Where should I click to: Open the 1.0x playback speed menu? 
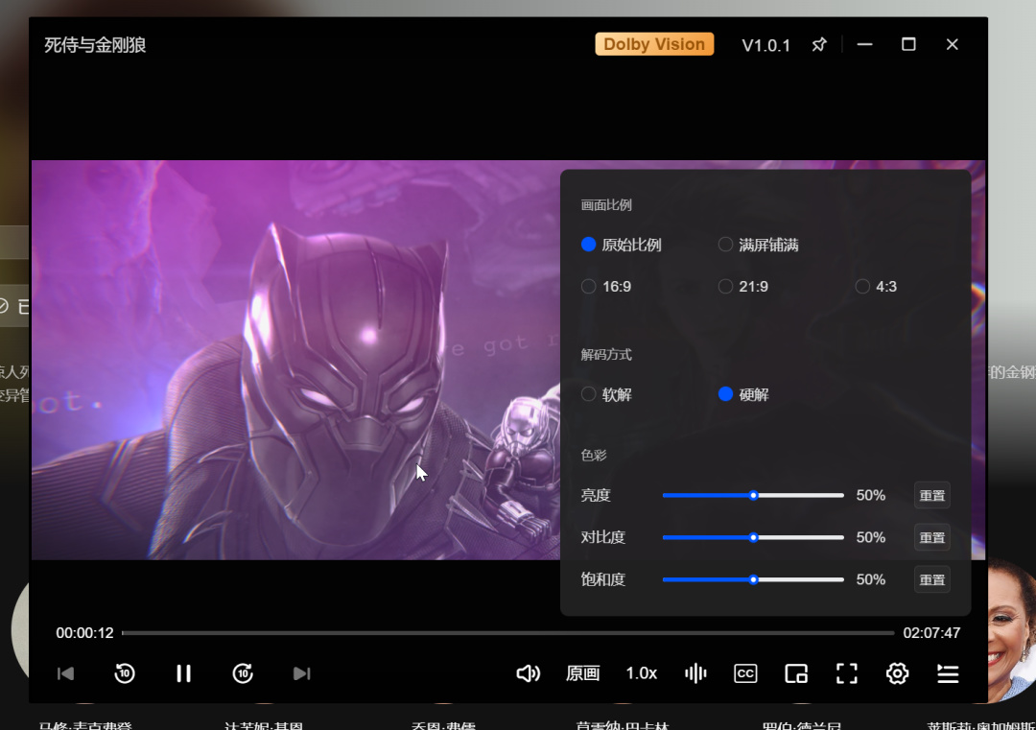click(641, 673)
